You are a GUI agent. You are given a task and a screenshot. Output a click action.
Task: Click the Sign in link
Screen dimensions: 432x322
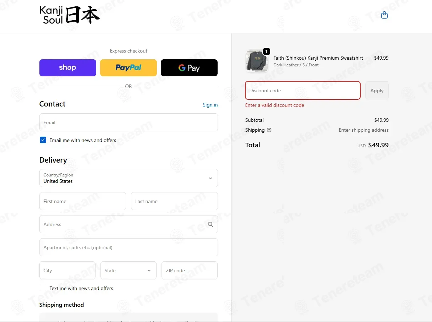coord(210,105)
